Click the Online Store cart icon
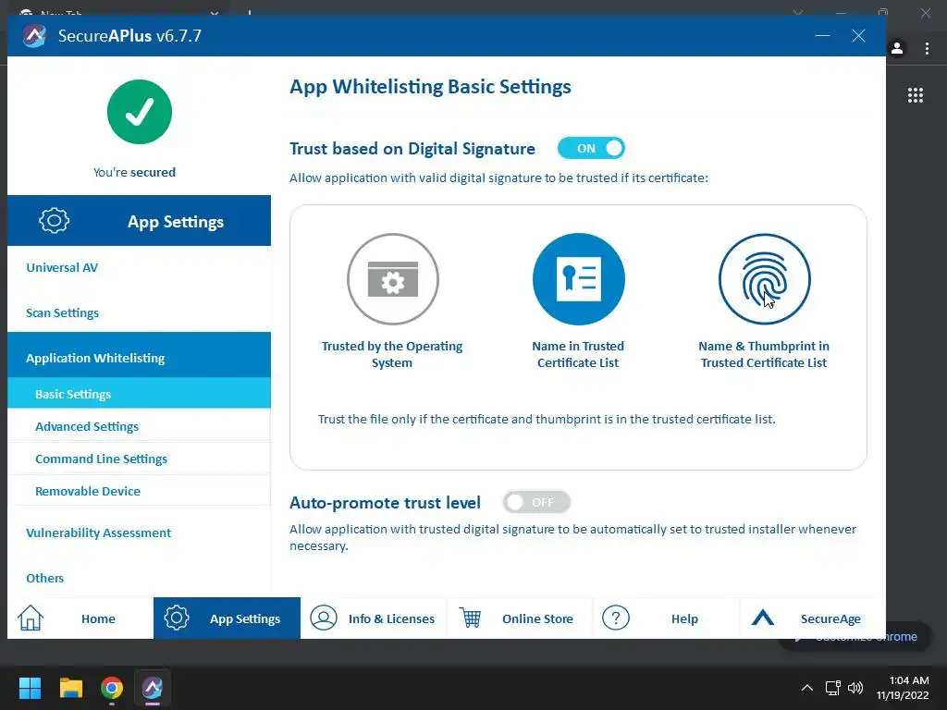The height and width of the screenshot is (710, 947). (470, 618)
